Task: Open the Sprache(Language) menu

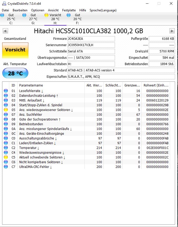Action: point(103,10)
